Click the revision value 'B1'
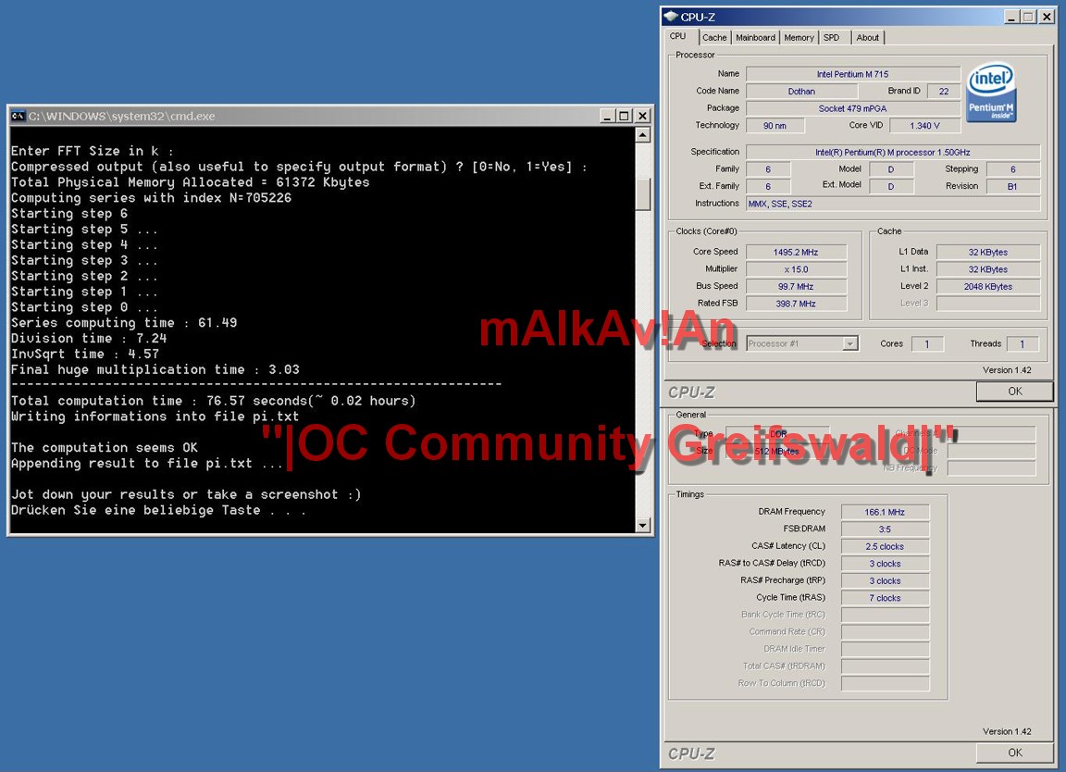Viewport: 1066px width, 772px height. [x=1012, y=186]
